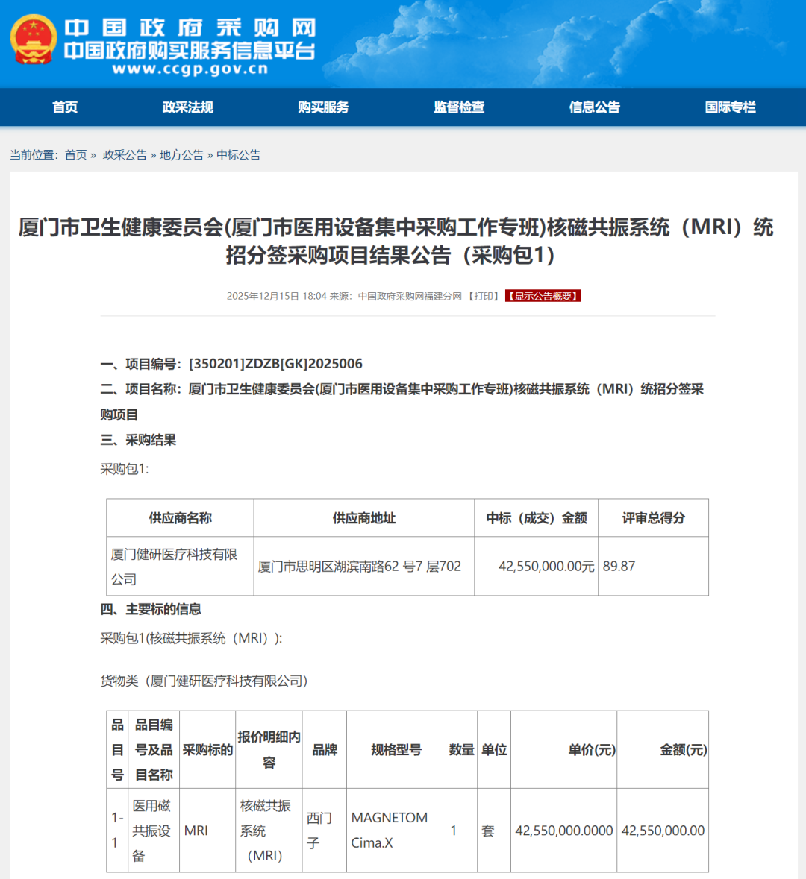Screen dimensions: 806x879
Task: Open the 首页 navigation menu item
Action: 65,107
